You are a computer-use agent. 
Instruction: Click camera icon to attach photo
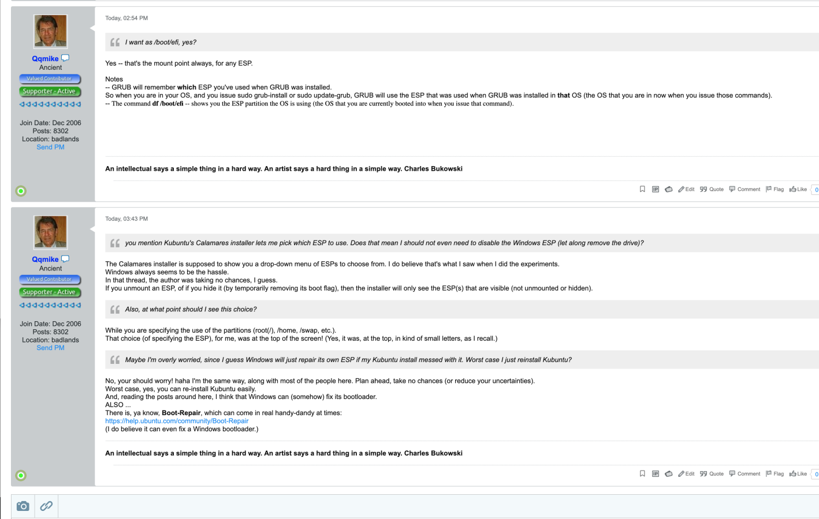coord(23,506)
